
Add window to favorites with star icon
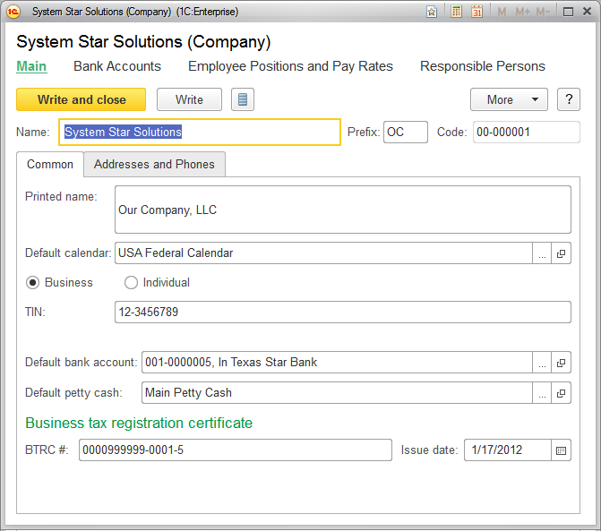pos(432,12)
